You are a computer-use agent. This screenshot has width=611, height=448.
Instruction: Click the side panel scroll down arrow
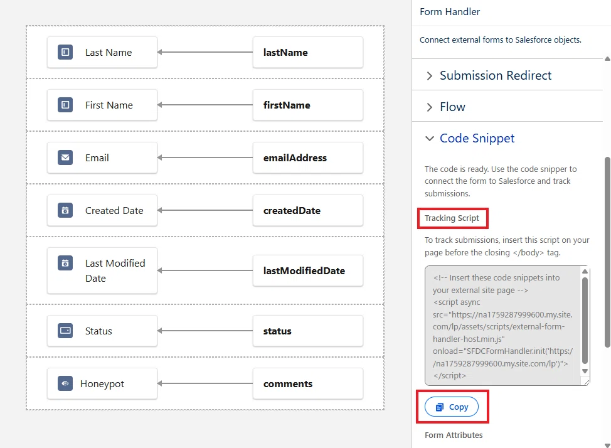tap(607, 445)
